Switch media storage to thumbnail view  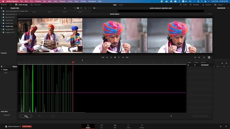pyautogui.click(x=78, y=8)
